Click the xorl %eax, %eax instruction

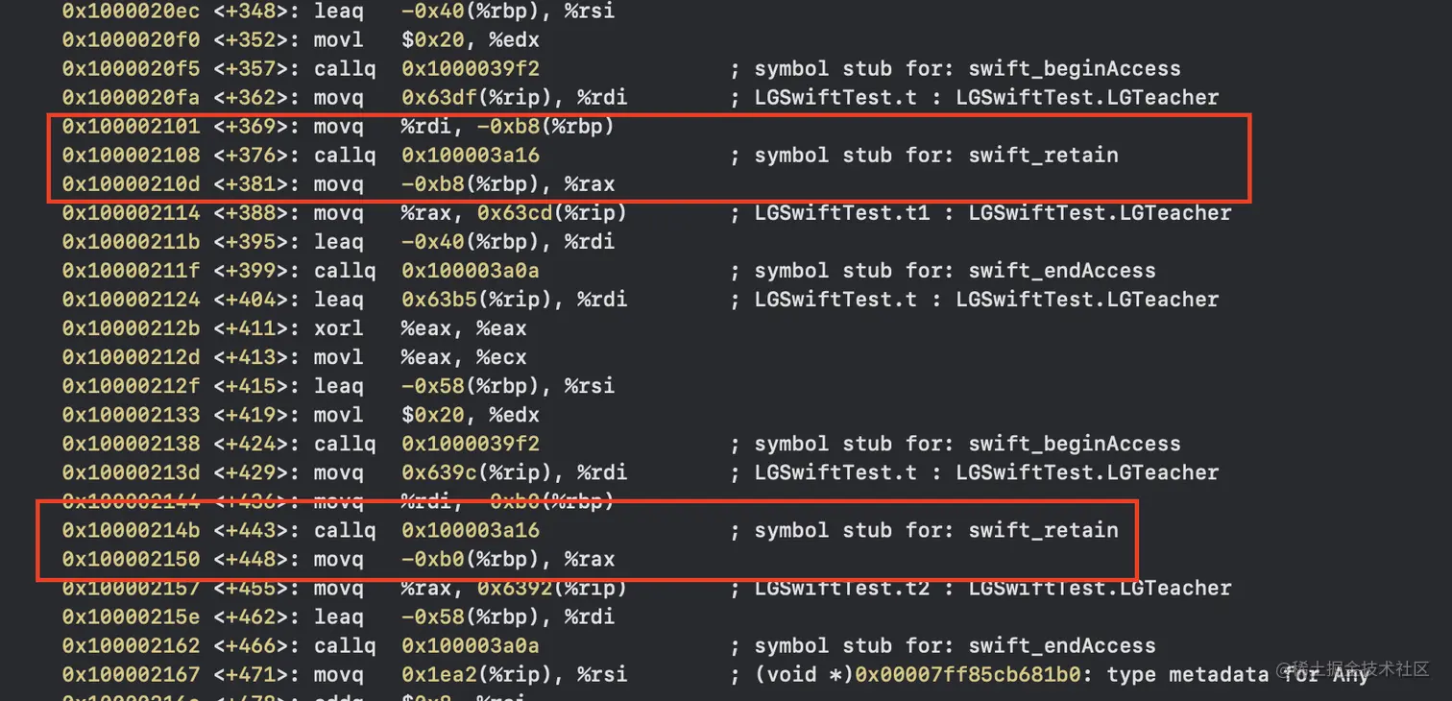click(x=421, y=328)
